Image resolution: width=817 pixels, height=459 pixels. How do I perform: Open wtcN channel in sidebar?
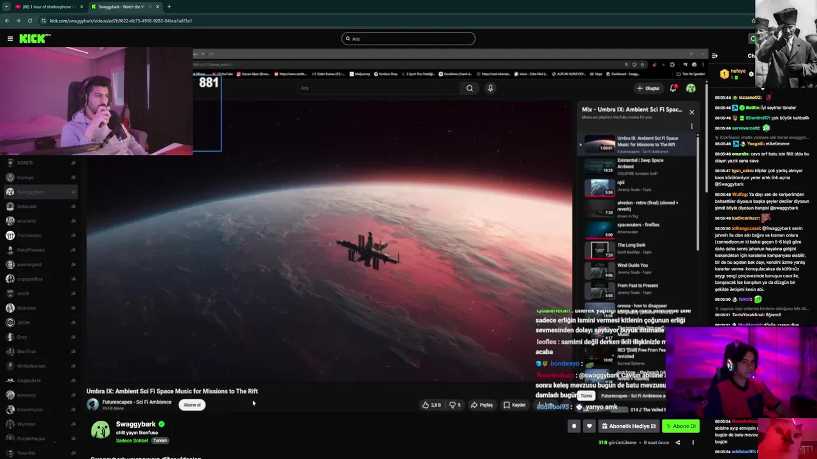point(40,293)
